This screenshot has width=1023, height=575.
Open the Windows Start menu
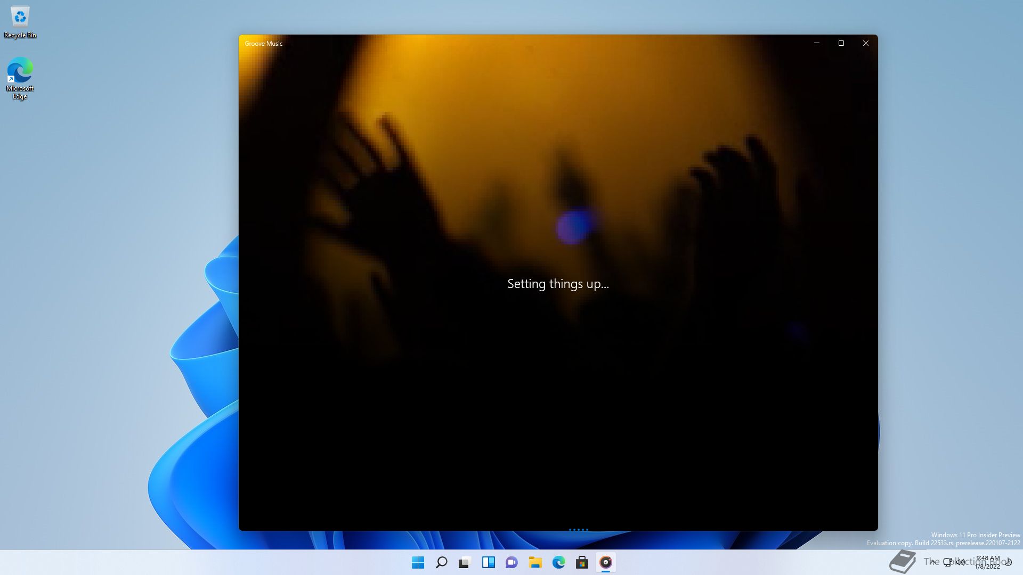(418, 562)
